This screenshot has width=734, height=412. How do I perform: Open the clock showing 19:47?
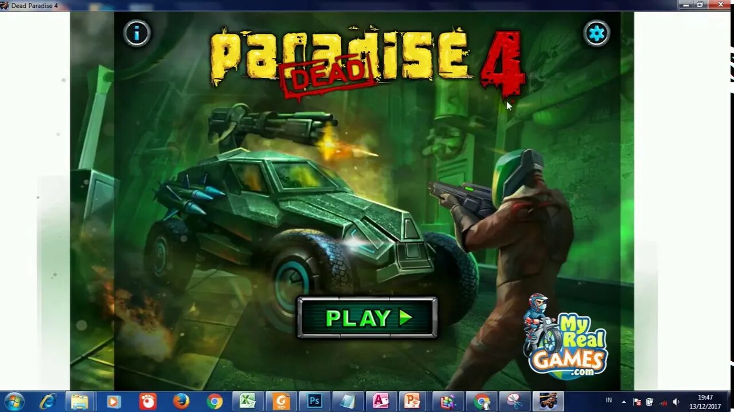(705, 402)
